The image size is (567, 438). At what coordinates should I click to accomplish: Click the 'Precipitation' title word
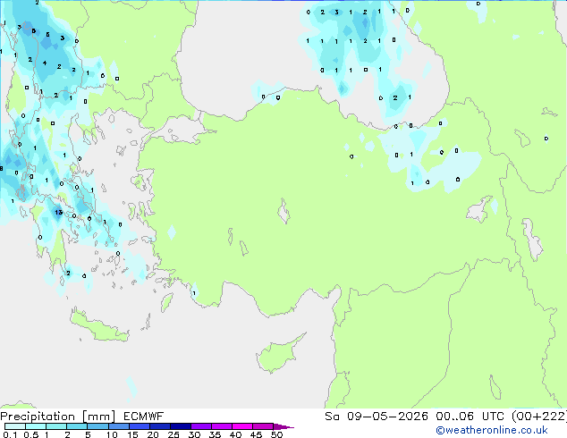[38, 417]
